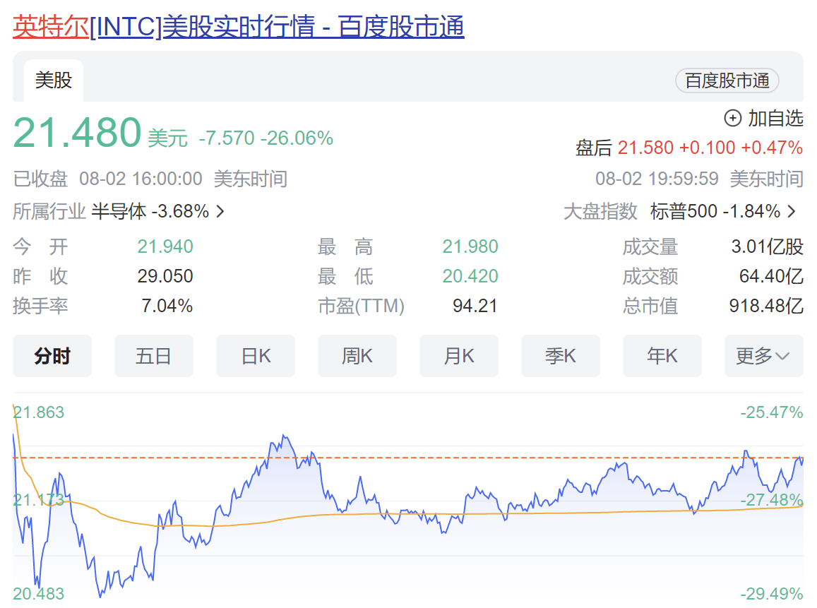Click the change value -7.570

[x=227, y=138]
